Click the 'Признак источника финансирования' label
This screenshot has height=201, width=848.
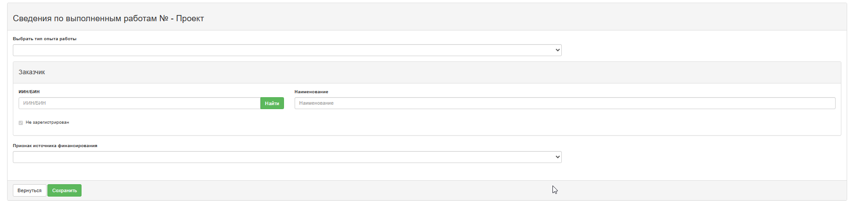tap(55, 146)
